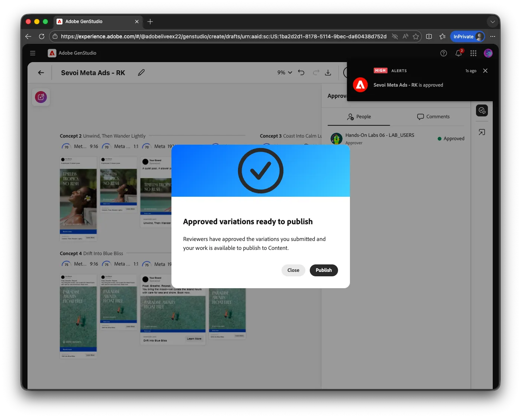Screen dimensions: 521x418
Task: Click the Approved status label
Action: point(451,139)
